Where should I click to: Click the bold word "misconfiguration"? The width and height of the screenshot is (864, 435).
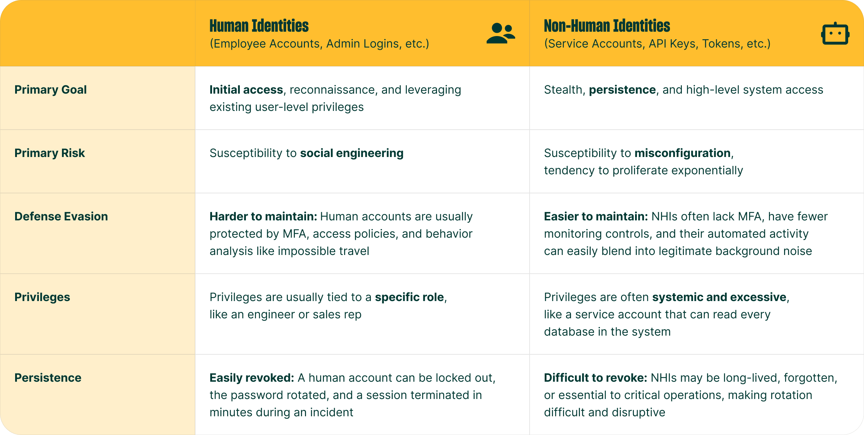click(682, 153)
